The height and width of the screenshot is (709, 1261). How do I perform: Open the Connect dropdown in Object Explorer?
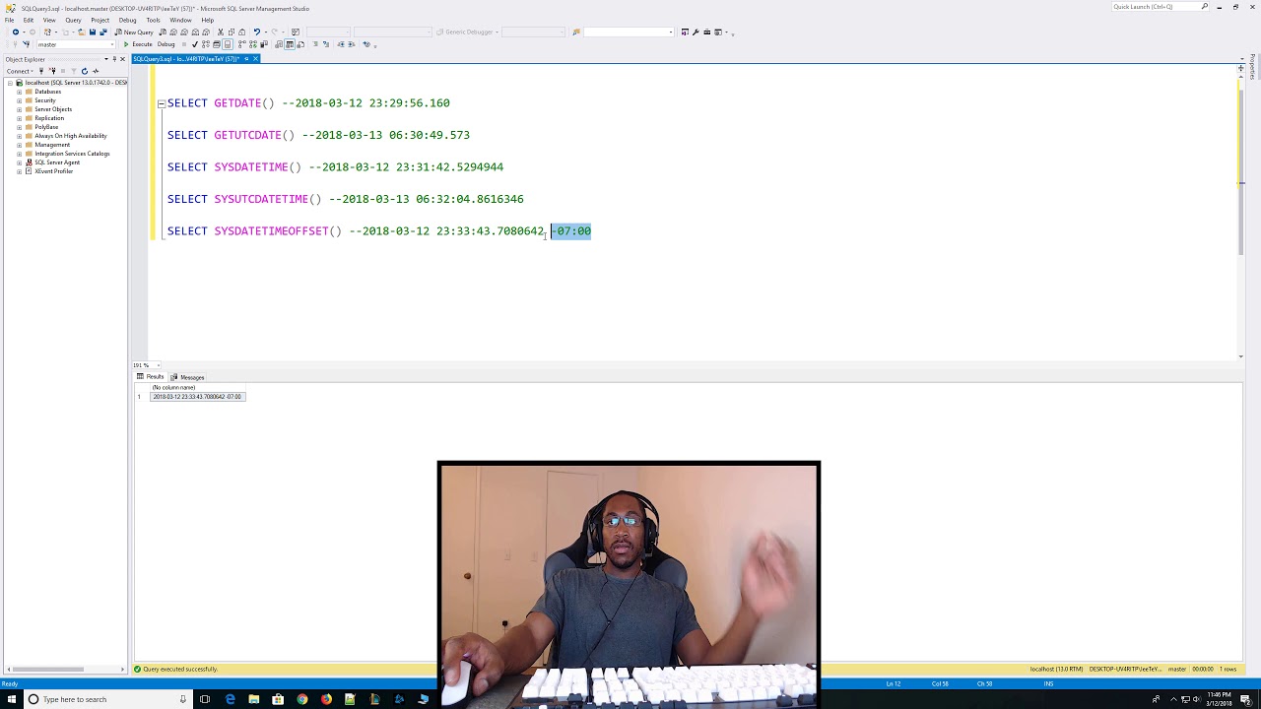[20, 71]
